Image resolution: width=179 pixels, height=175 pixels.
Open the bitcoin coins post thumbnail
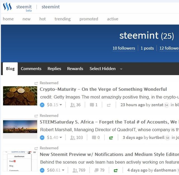tap(20, 96)
